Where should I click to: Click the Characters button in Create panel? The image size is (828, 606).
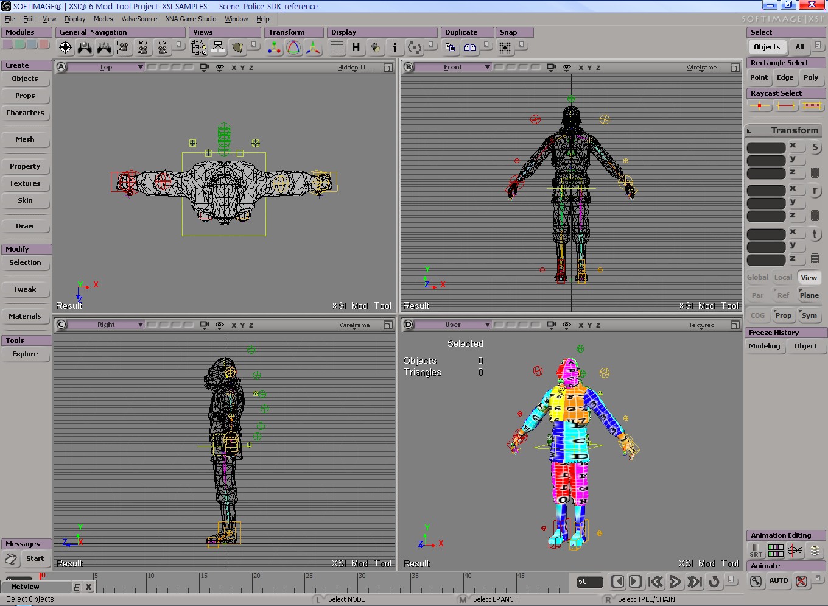point(25,113)
